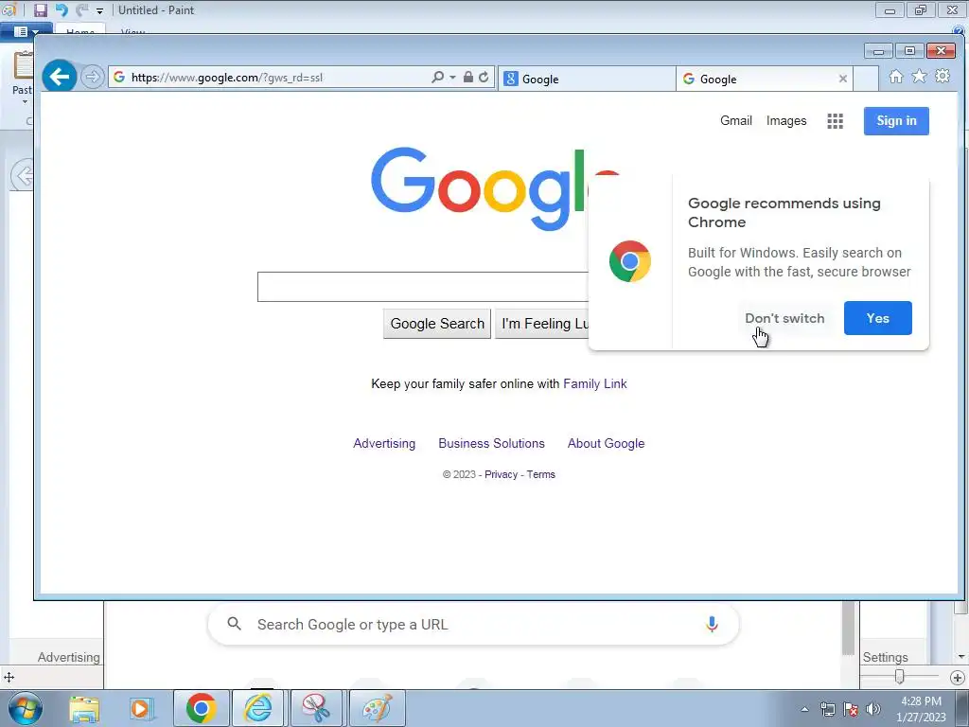Screen dimensions: 969x727
Task: Click the blue Sign in button
Action: (x=896, y=120)
